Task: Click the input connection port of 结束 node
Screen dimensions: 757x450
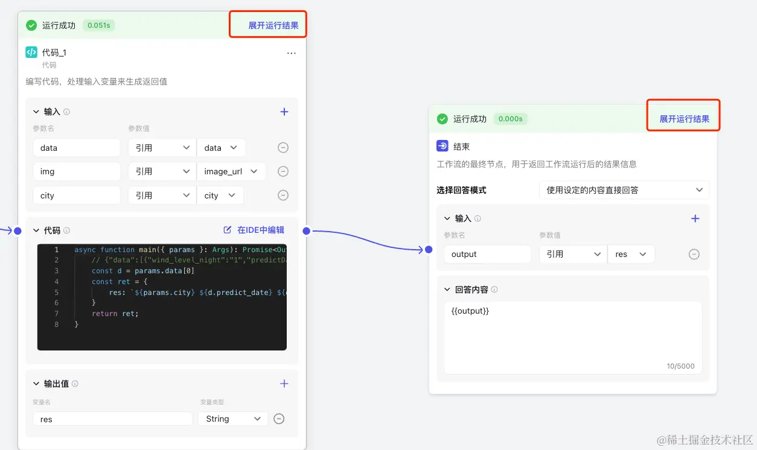Action: tap(429, 249)
